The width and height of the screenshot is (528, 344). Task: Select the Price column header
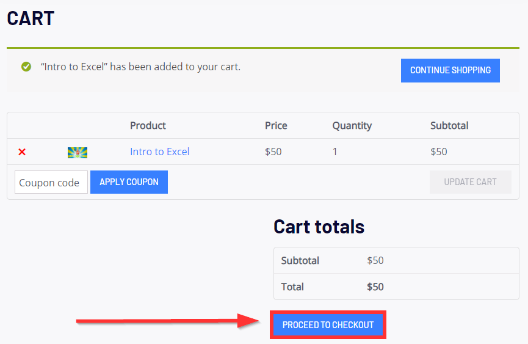[x=276, y=126]
